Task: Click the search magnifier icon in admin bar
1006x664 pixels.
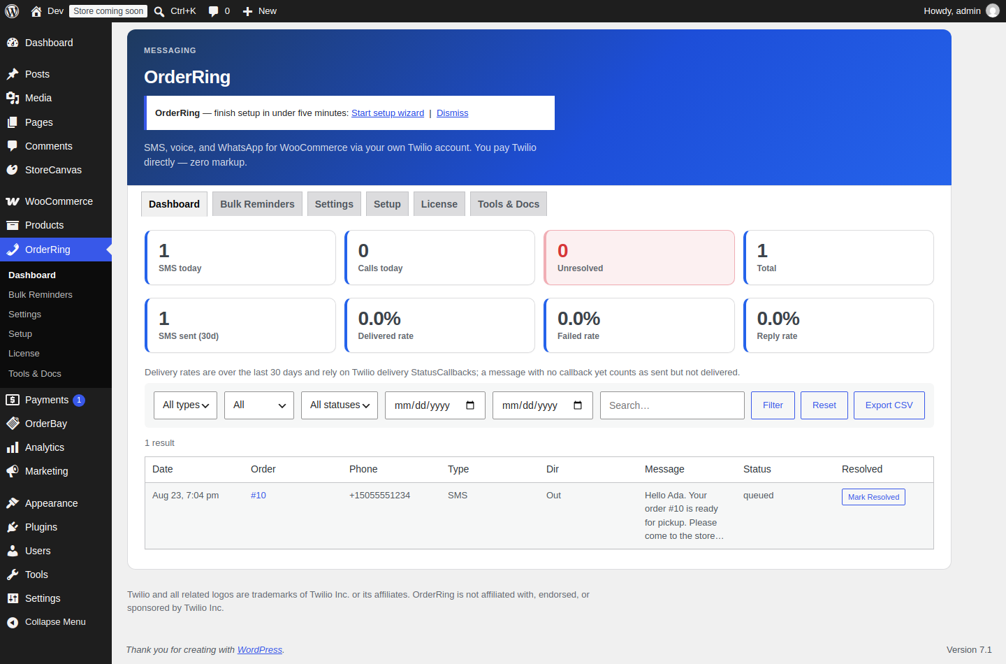Action: pyautogui.click(x=159, y=11)
